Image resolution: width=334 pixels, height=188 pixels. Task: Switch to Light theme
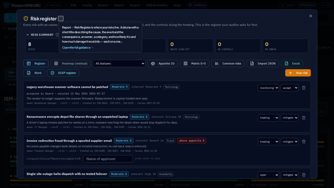[x=287, y=5]
